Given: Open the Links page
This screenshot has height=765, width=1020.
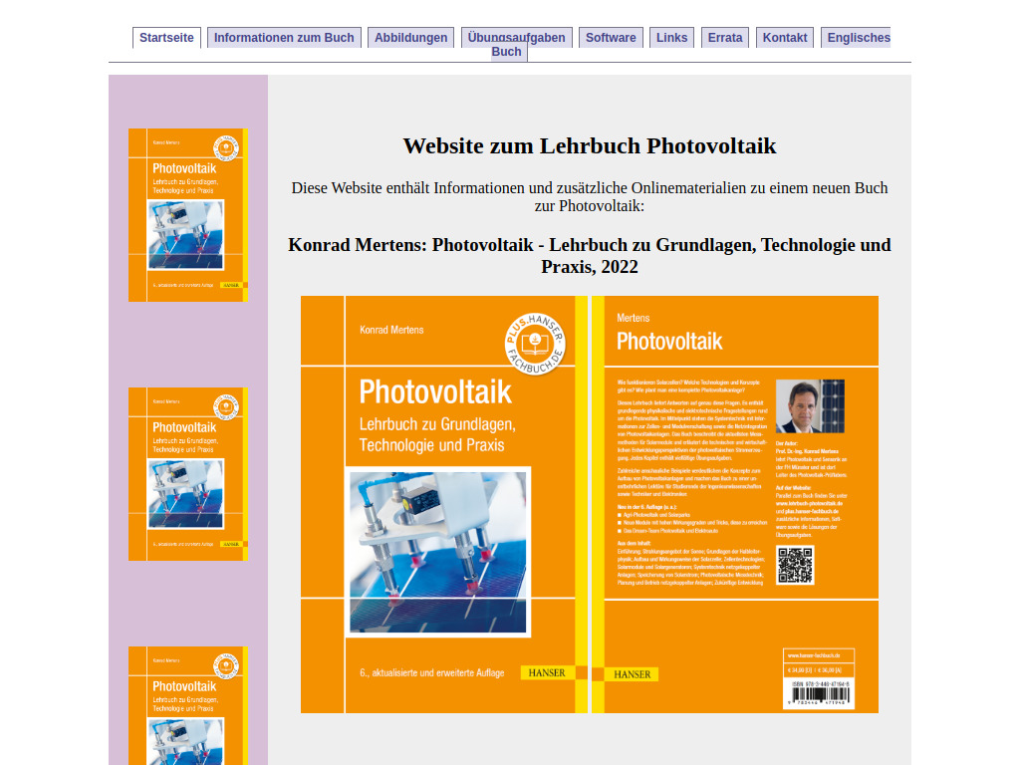Looking at the screenshot, I should [671, 37].
